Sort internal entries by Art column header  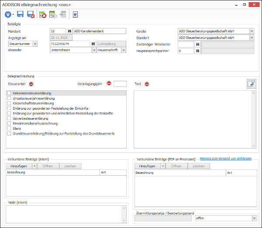[113, 173]
